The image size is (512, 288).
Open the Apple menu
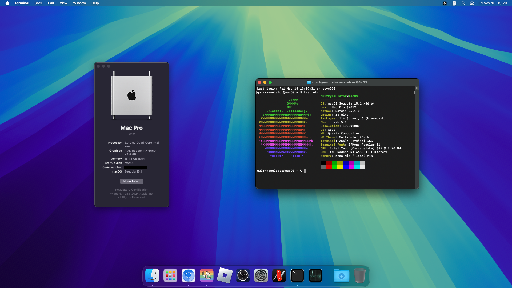coord(7,3)
